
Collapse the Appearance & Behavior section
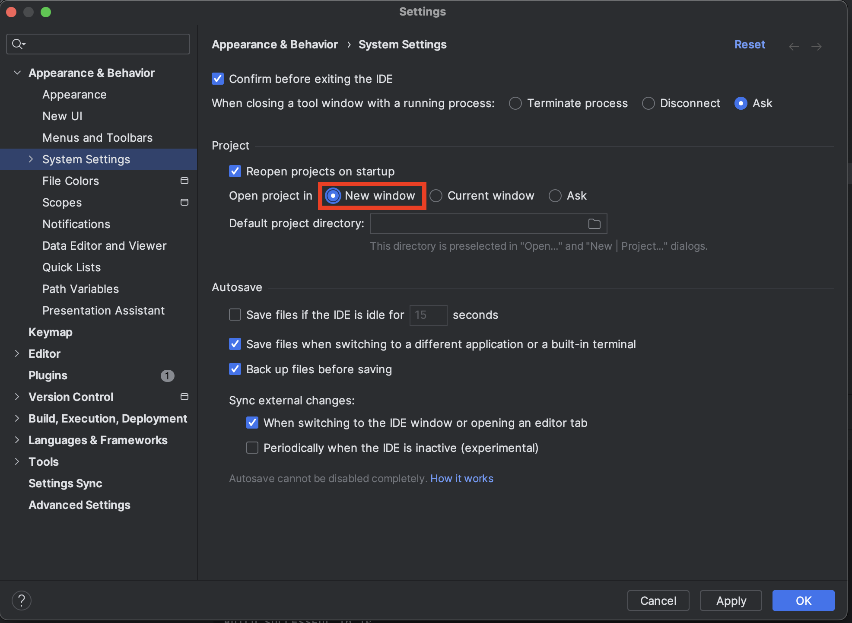[x=17, y=73]
